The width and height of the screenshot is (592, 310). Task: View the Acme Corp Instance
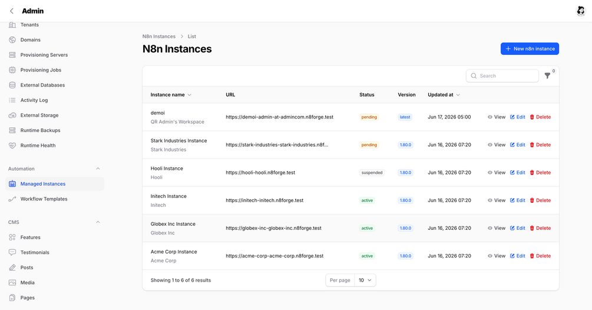(x=496, y=256)
